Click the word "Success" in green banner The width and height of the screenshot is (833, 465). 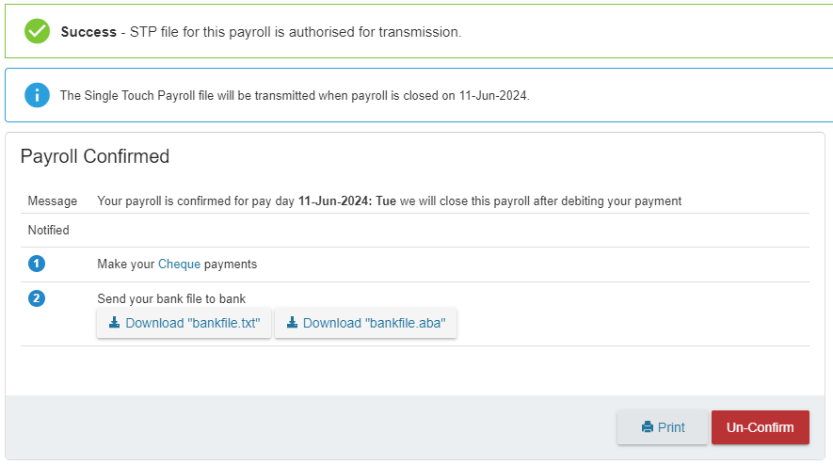click(88, 32)
